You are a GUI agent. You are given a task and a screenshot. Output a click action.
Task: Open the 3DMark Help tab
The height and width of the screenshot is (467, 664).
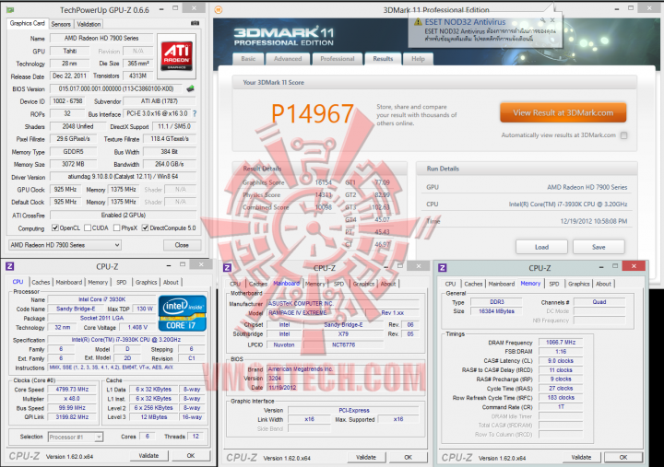[418, 59]
